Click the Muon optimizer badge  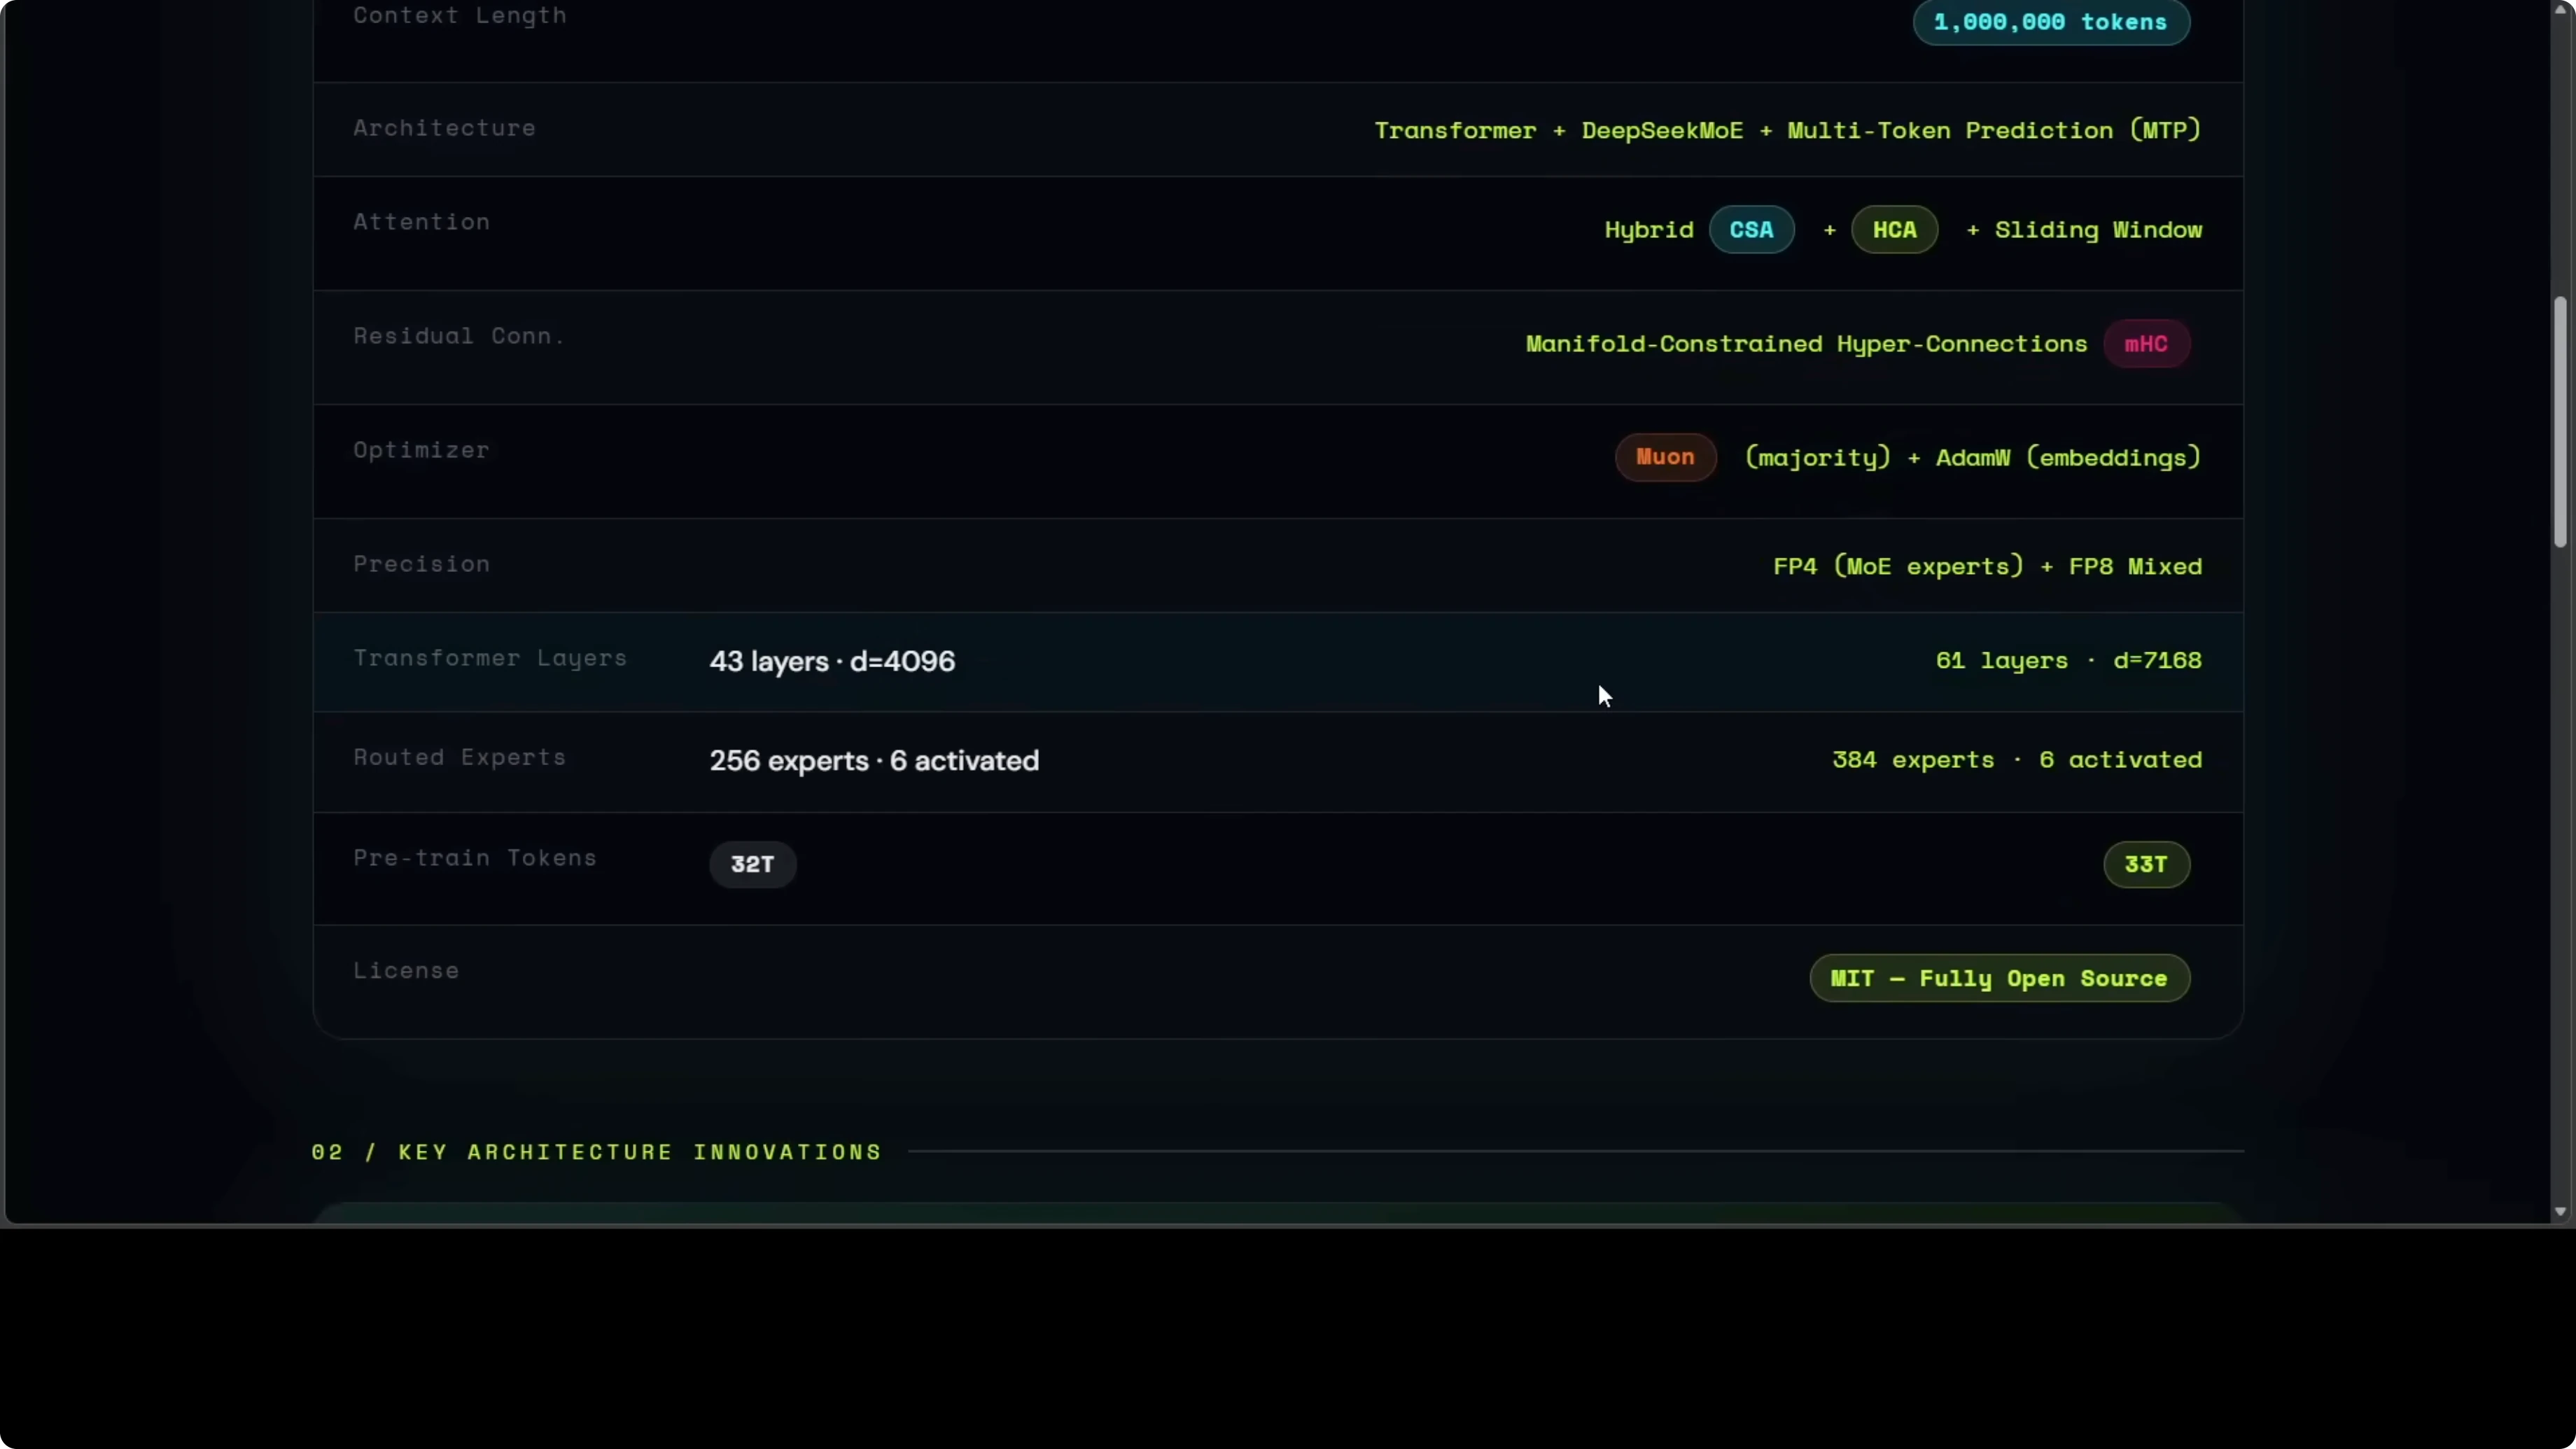pyautogui.click(x=1665, y=457)
